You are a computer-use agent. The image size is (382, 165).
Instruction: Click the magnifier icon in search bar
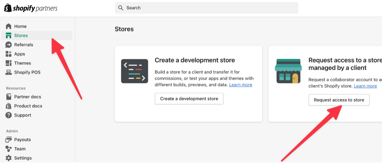121,8
